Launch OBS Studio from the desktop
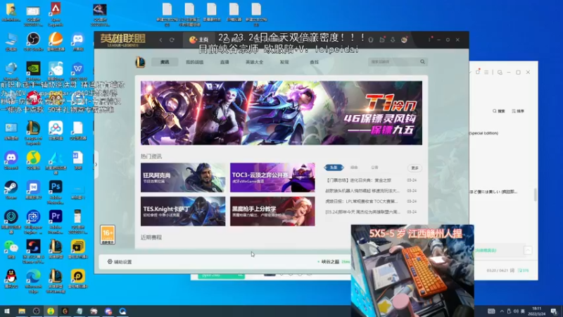 tap(33, 42)
